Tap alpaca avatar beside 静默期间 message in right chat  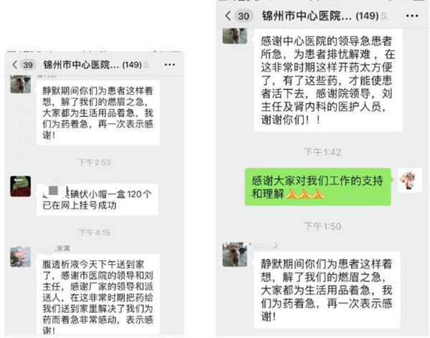(235, 254)
